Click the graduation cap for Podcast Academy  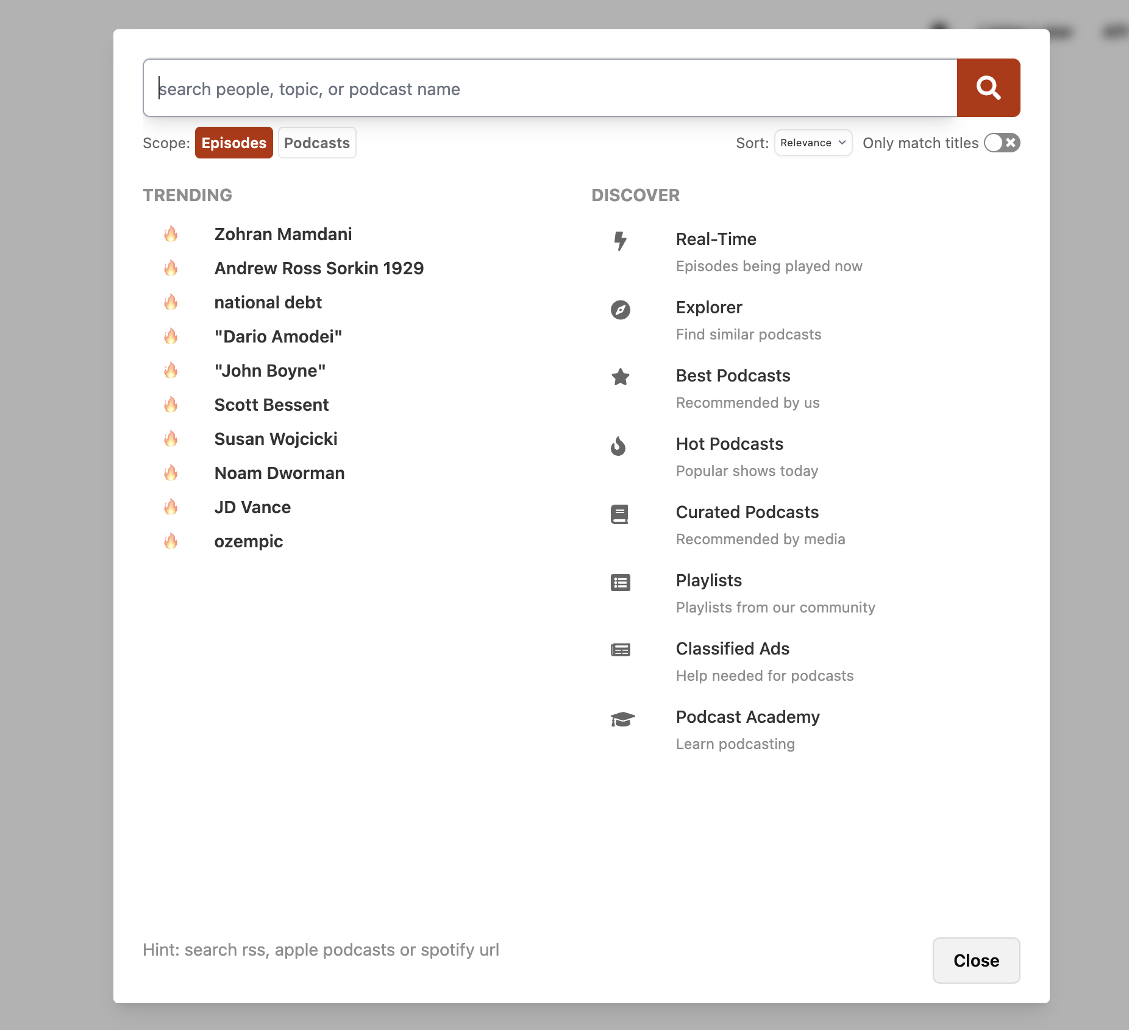[x=622, y=719]
